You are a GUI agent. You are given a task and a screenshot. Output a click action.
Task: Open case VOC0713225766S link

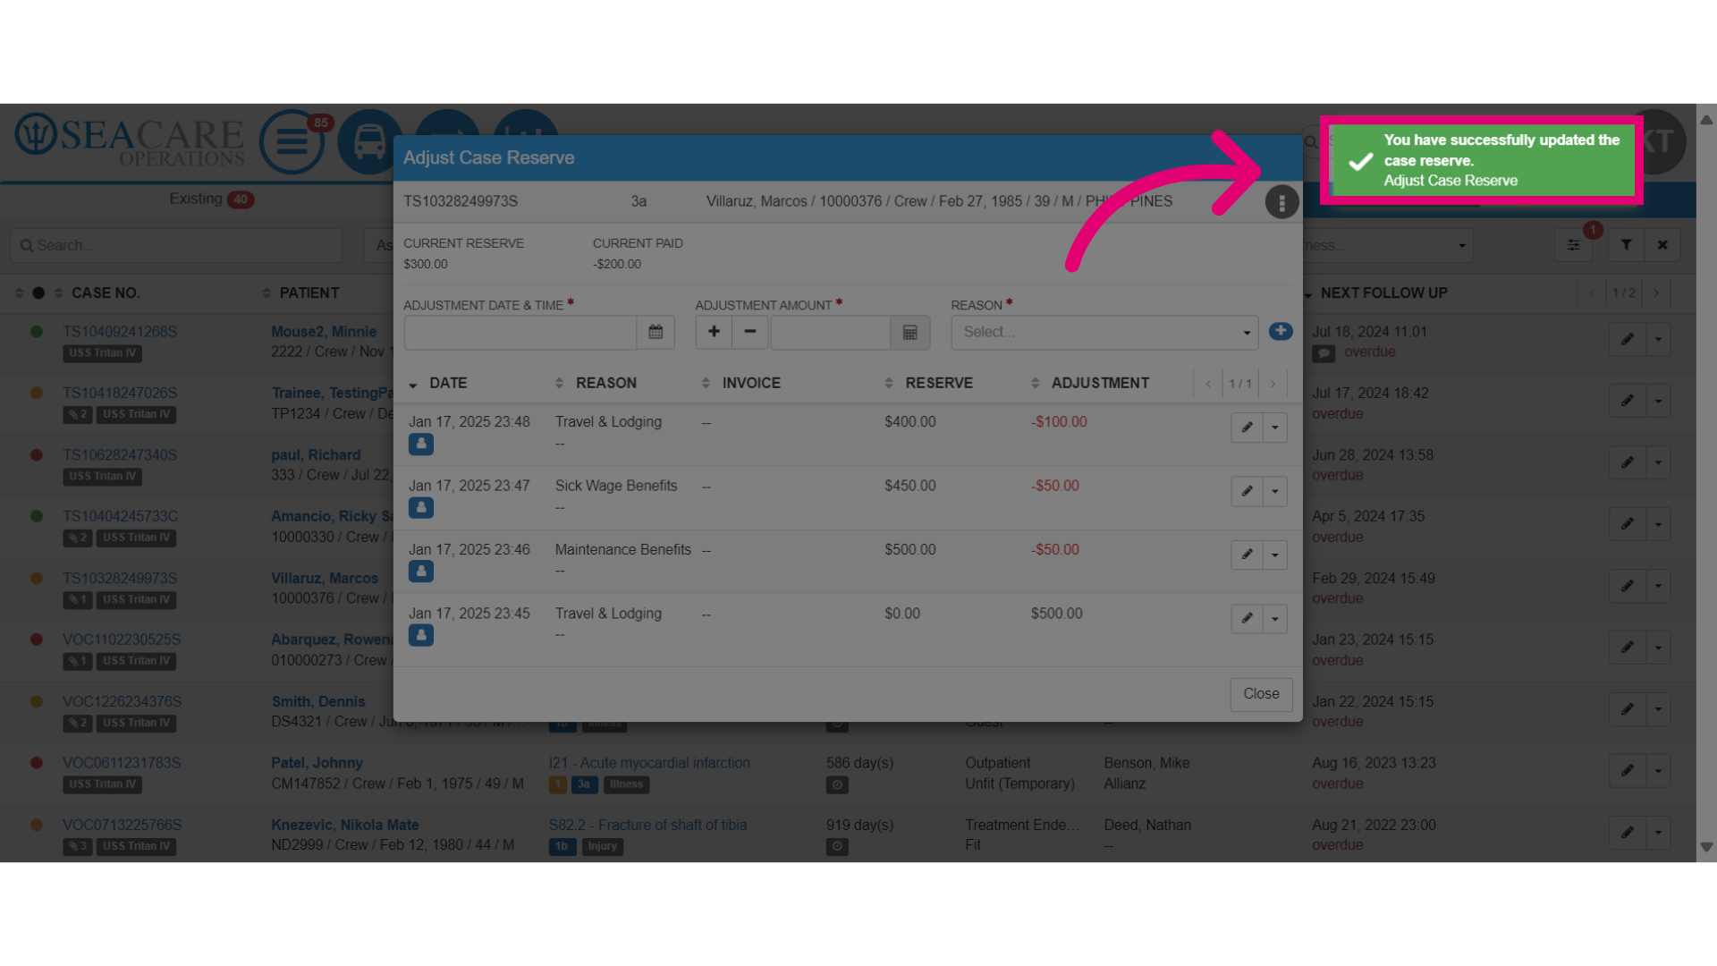pyautogui.click(x=122, y=825)
